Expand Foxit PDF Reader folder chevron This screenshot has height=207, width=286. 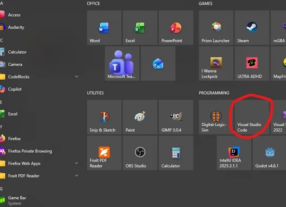click(77, 175)
